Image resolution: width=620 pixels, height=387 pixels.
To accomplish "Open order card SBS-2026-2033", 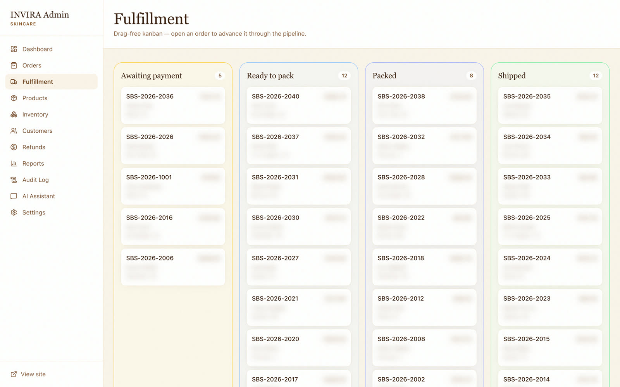I will pyautogui.click(x=550, y=186).
